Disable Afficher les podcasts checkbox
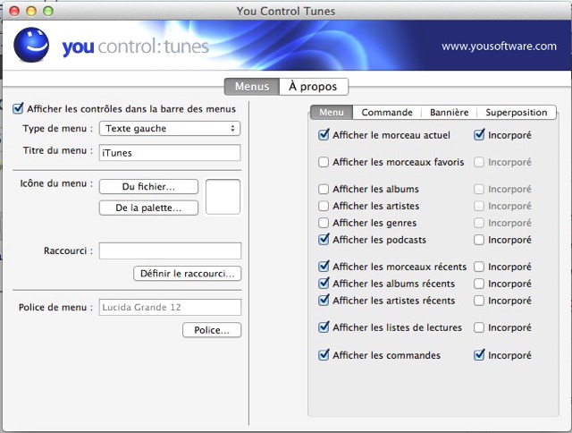The height and width of the screenshot is (433, 572). tap(324, 240)
